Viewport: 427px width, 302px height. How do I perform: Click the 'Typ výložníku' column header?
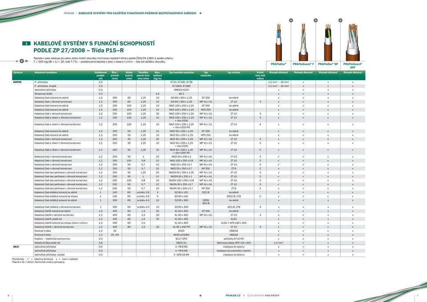[x=205, y=74]
